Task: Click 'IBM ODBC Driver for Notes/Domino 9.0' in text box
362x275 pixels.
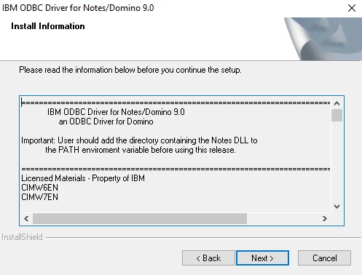Action: click(x=116, y=112)
